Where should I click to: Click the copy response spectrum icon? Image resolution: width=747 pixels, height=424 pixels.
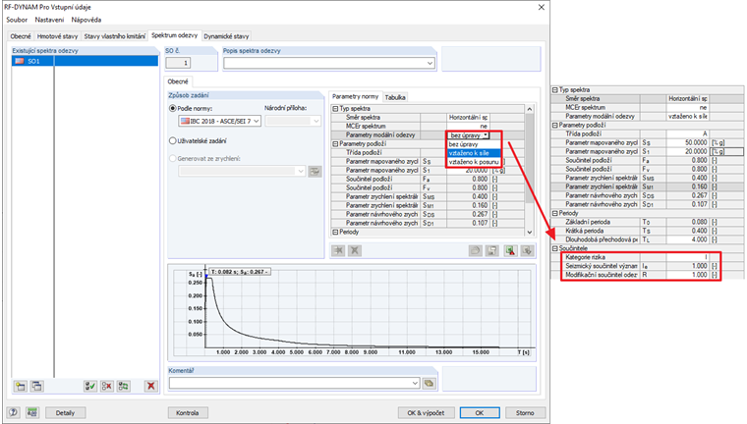36,386
